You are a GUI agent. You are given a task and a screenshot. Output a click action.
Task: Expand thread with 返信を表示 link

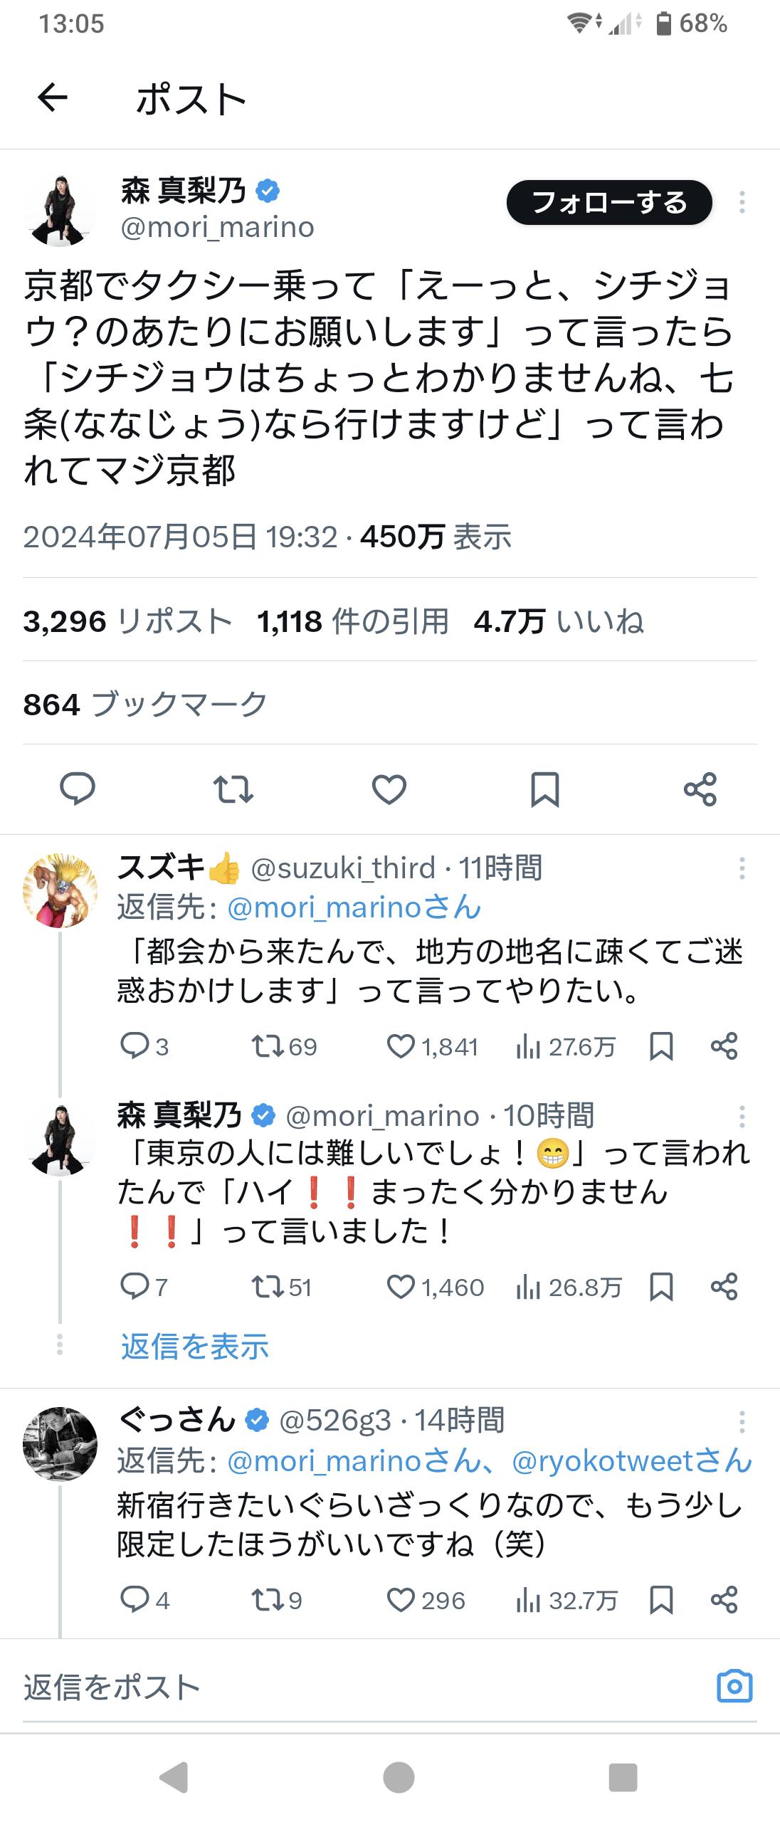[x=194, y=1347]
